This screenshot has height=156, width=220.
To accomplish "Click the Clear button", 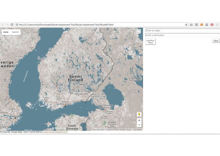I will (216, 41).
